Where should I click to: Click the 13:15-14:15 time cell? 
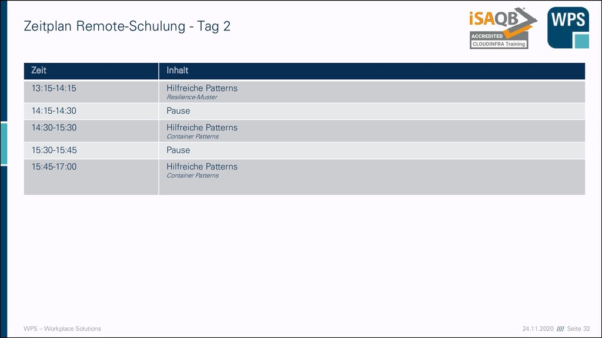(x=91, y=92)
